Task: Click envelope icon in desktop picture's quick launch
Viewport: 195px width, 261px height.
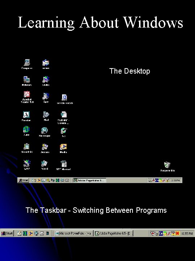Action: pos(67,180)
